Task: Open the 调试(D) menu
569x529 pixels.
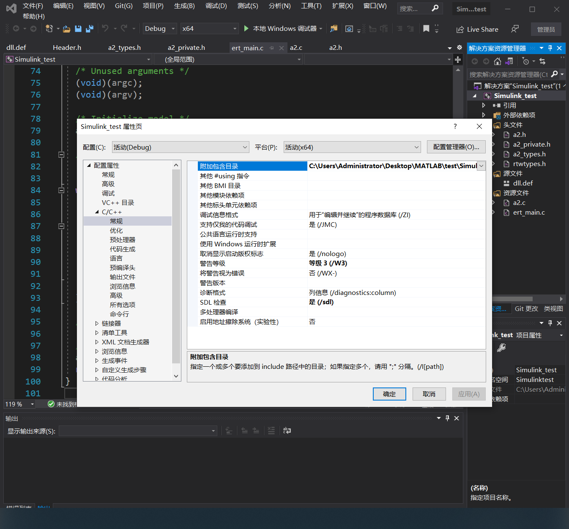Action: coord(216,5)
